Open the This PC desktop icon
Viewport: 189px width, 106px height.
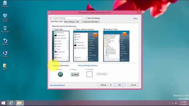[x=5, y=54]
